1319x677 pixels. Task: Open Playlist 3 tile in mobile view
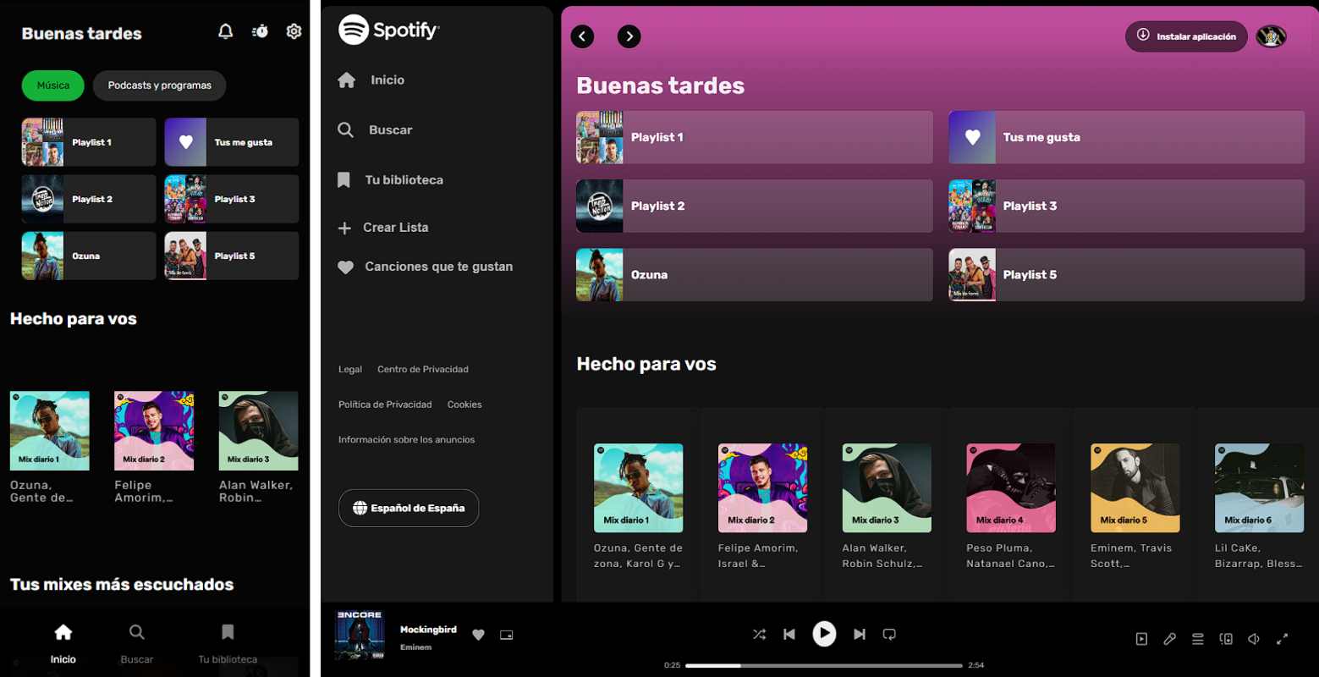(232, 199)
